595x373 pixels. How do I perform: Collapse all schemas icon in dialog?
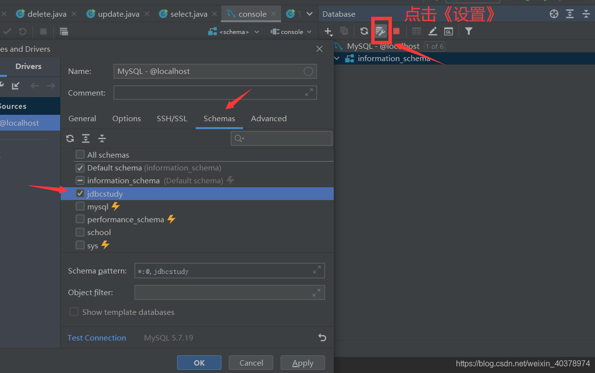(x=102, y=138)
